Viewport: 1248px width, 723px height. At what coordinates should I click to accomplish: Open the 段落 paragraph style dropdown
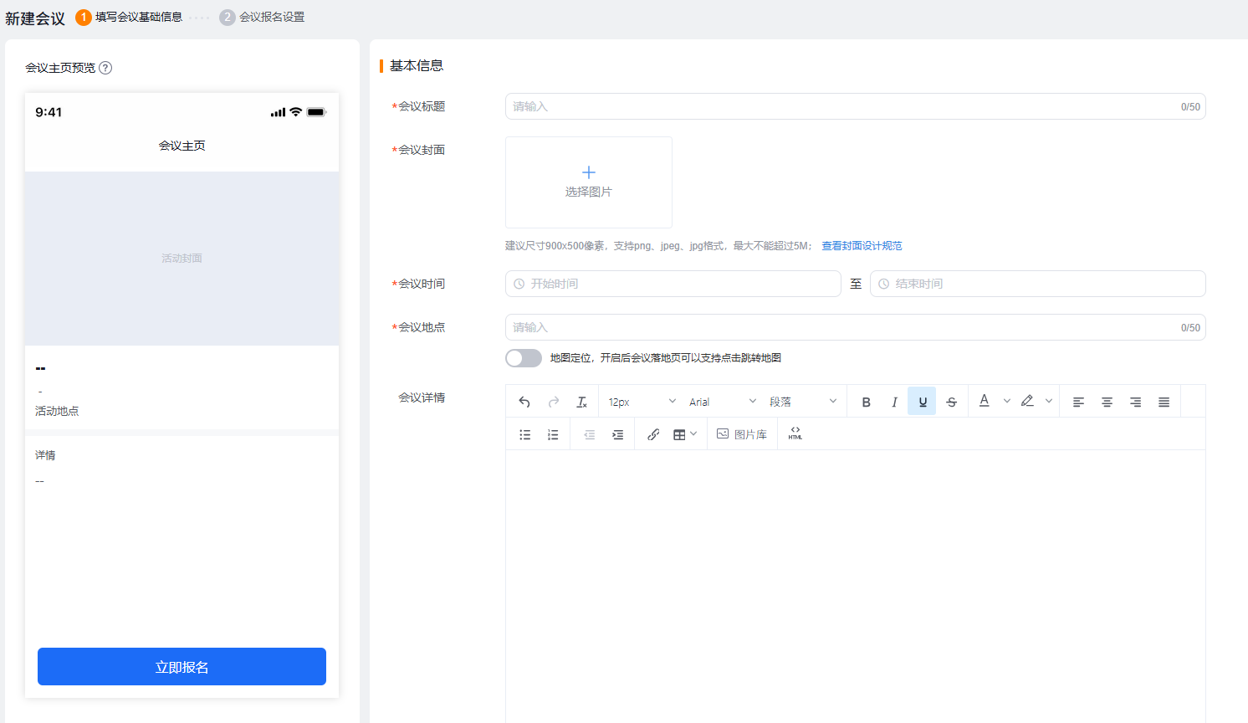802,402
